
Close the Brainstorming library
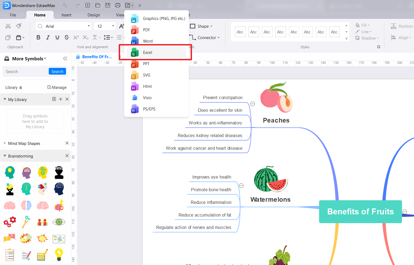[x=67, y=156]
